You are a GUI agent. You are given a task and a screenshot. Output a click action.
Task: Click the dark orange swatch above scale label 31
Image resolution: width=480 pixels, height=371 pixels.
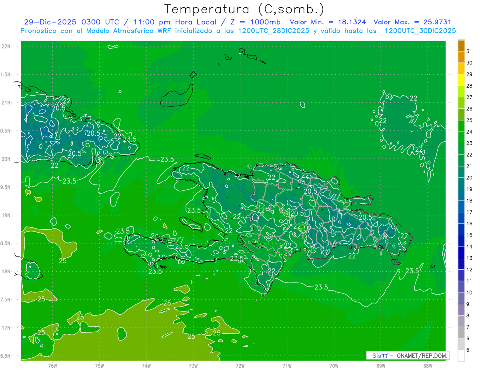(461, 46)
